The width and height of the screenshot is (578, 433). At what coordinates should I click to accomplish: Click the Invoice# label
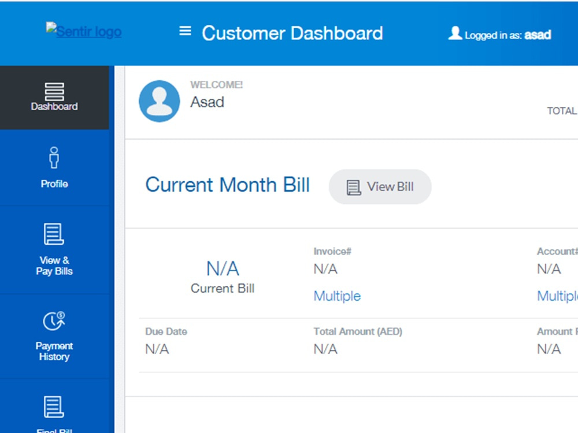[332, 252]
